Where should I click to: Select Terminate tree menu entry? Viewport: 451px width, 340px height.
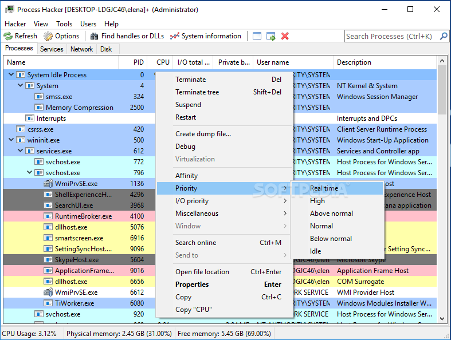(x=225, y=92)
